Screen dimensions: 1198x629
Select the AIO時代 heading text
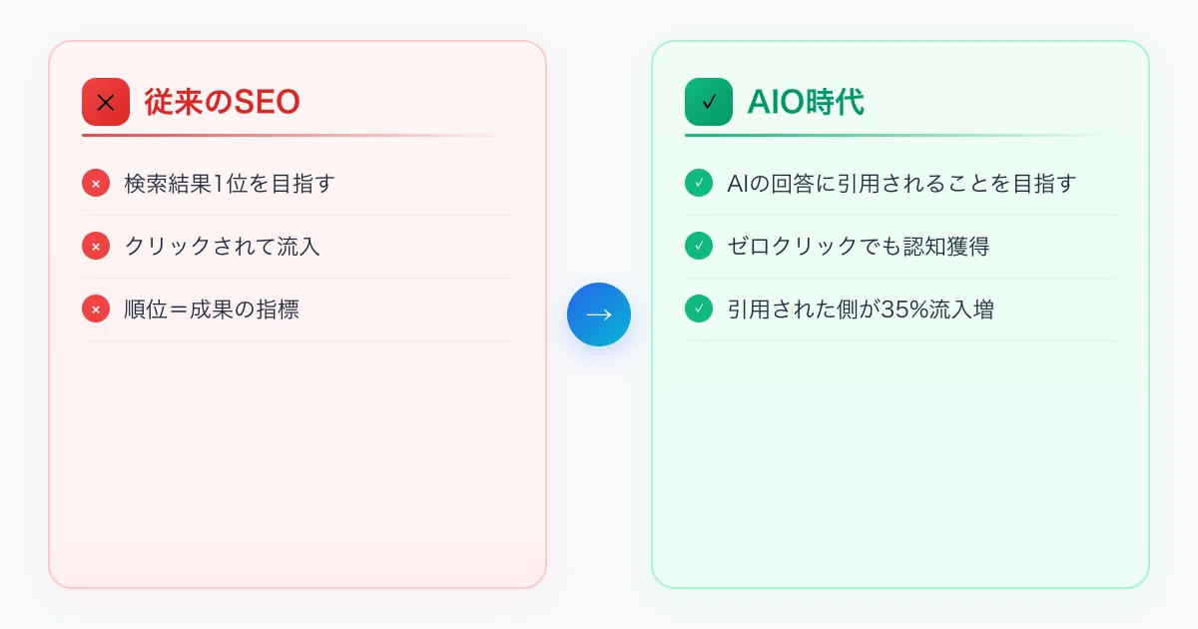[806, 102]
